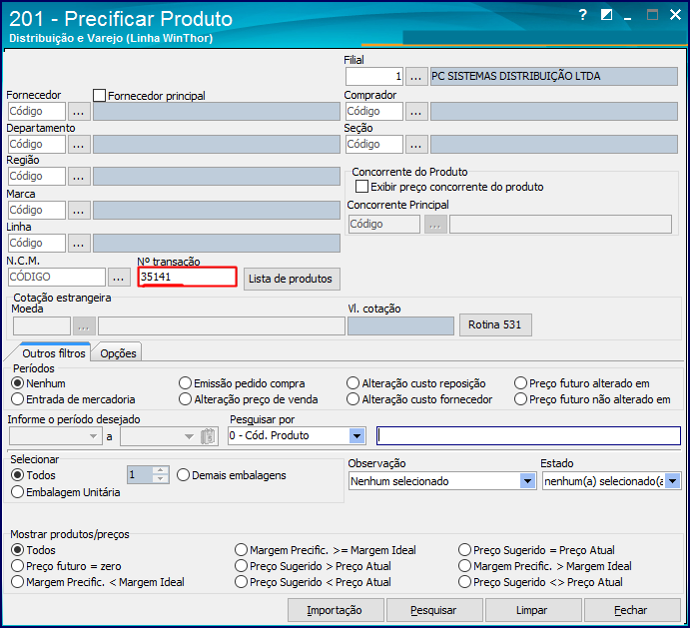
Task: Open N.C.M. lookup ellipsis button
Action: click(119, 278)
